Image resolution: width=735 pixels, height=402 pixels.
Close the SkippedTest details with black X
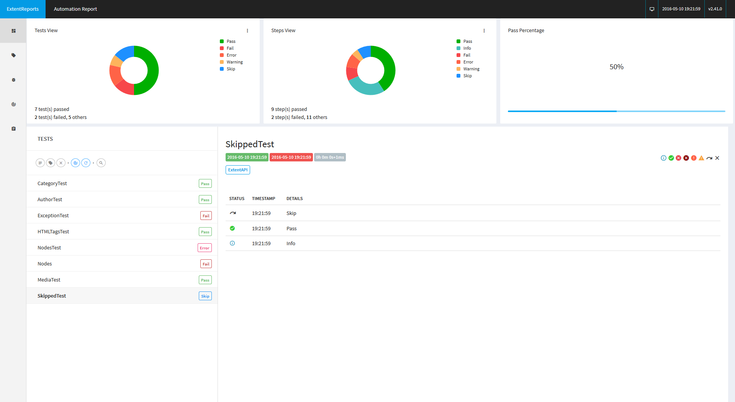coord(717,158)
